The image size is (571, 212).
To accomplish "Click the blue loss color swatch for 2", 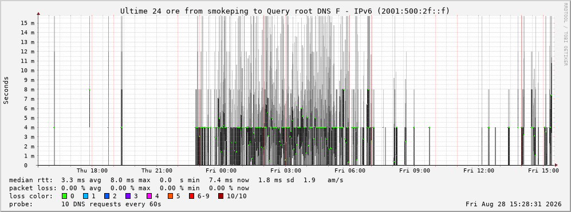I will click(107, 196).
